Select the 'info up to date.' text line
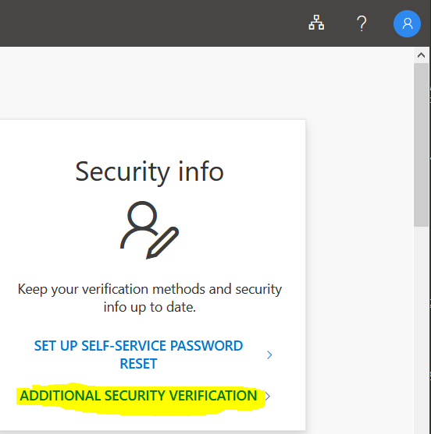 click(149, 307)
